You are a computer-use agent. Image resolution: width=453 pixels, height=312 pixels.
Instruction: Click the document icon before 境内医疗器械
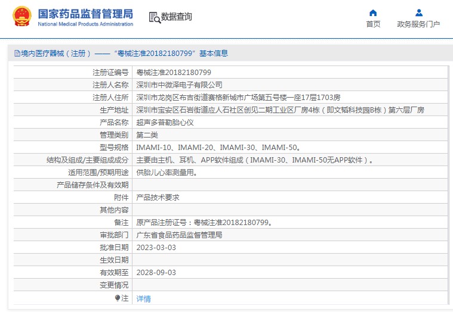(x=17, y=54)
